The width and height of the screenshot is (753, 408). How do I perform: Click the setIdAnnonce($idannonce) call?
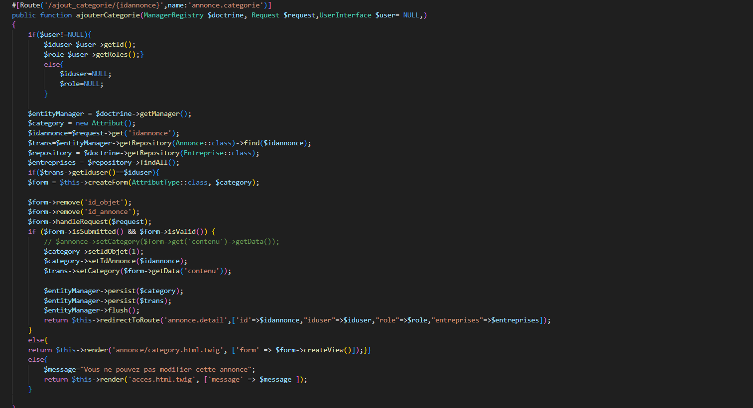135,261
